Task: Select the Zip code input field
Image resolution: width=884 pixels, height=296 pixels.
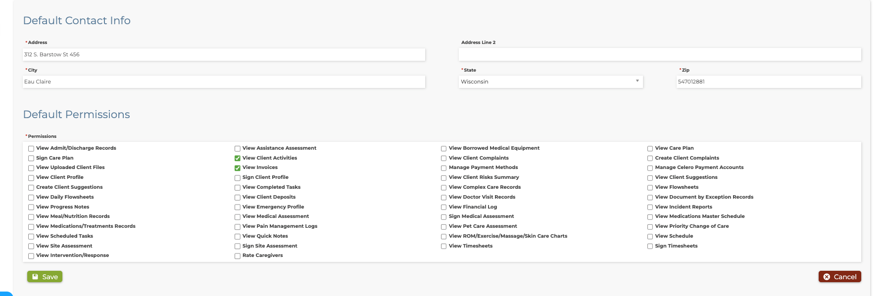Action: point(769,82)
